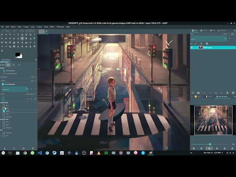236x177 pixels.
Task: Select the Measure tool
Action: (x=6, y=38)
